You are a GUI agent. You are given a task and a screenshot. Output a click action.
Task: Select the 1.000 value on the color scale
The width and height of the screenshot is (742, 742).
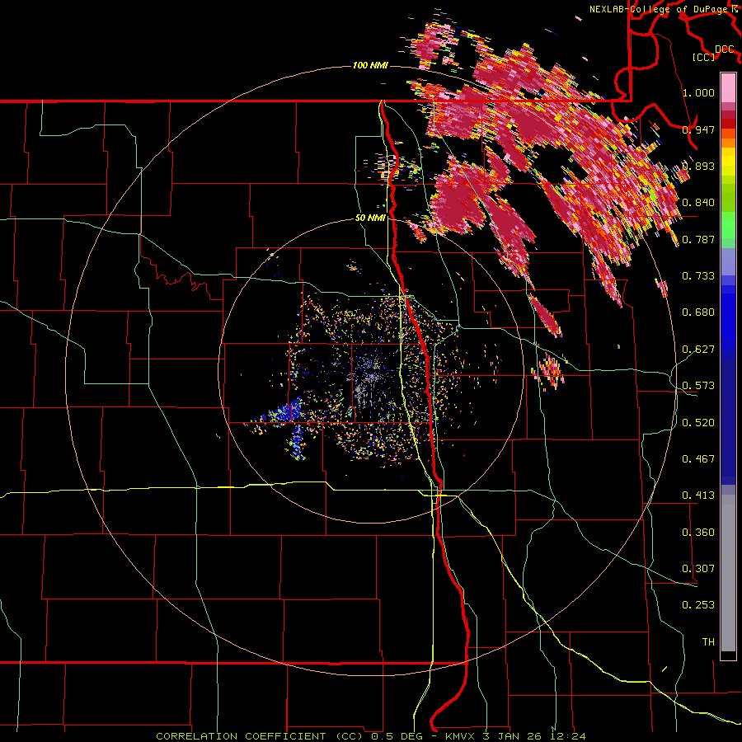click(698, 92)
